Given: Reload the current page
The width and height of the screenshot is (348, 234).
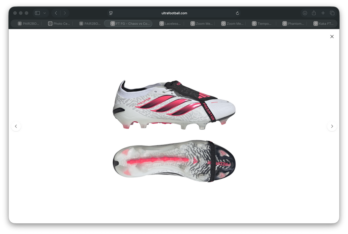Looking at the screenshot, I should 237,13.
